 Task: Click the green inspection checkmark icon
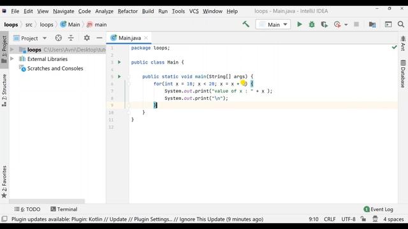pyautogui.click(x=395, y=47)
